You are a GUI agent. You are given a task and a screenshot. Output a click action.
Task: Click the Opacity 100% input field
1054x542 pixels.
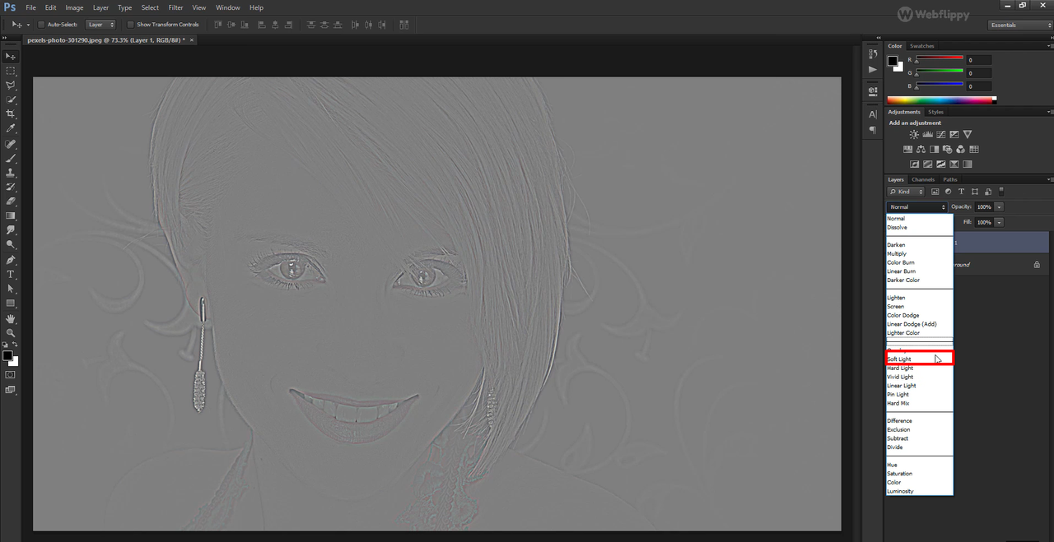983,206
